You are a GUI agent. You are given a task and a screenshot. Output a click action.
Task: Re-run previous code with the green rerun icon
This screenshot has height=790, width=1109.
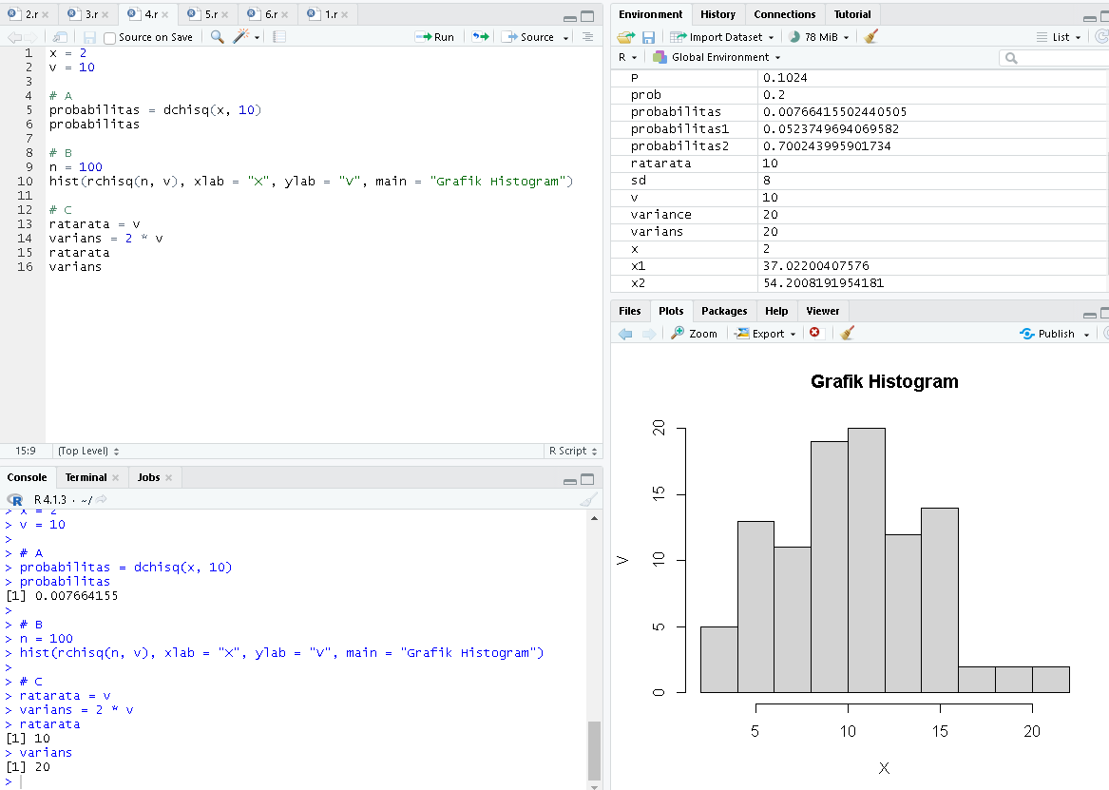pos(479,36)
